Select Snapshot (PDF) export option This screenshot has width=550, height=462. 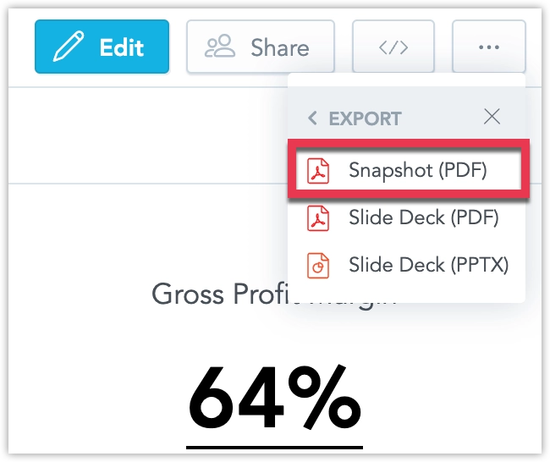point(409,170)
